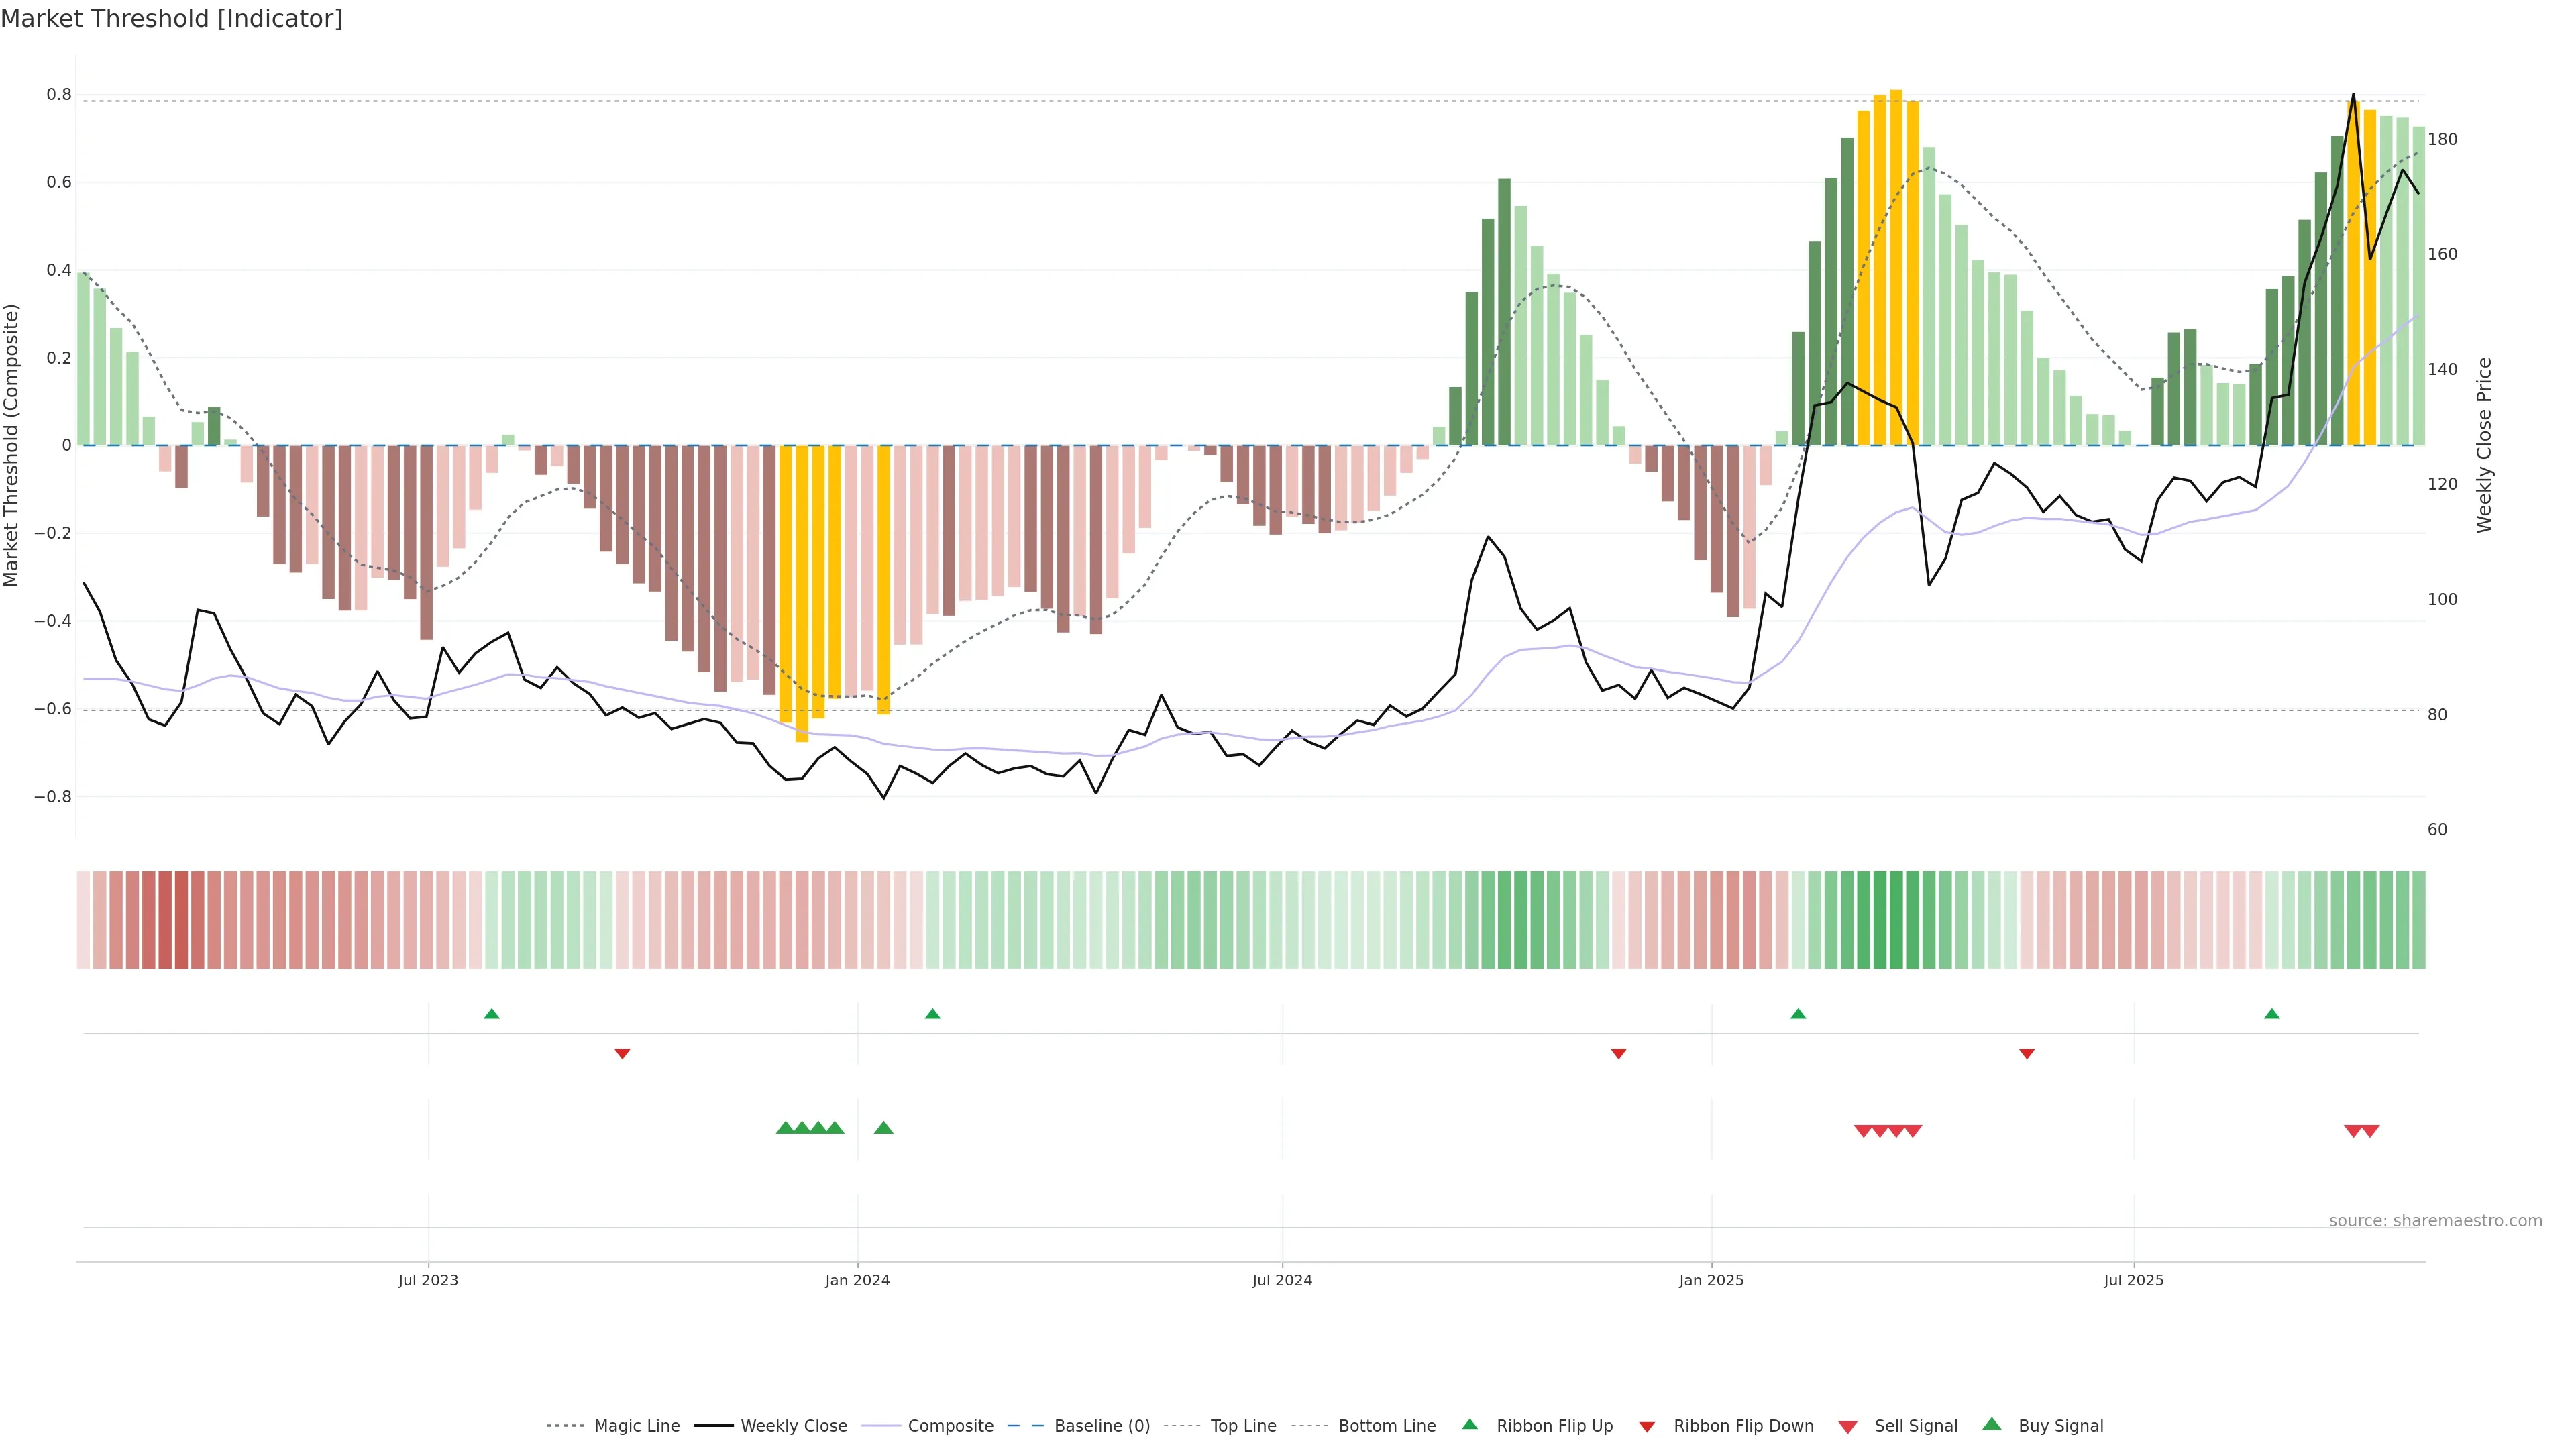Image resolution: width=2576 pixels, height=1449 pixels.
Task: Click the isolated buy signal triangle after Jan 2024
Action: click(x=883, y=1128)
